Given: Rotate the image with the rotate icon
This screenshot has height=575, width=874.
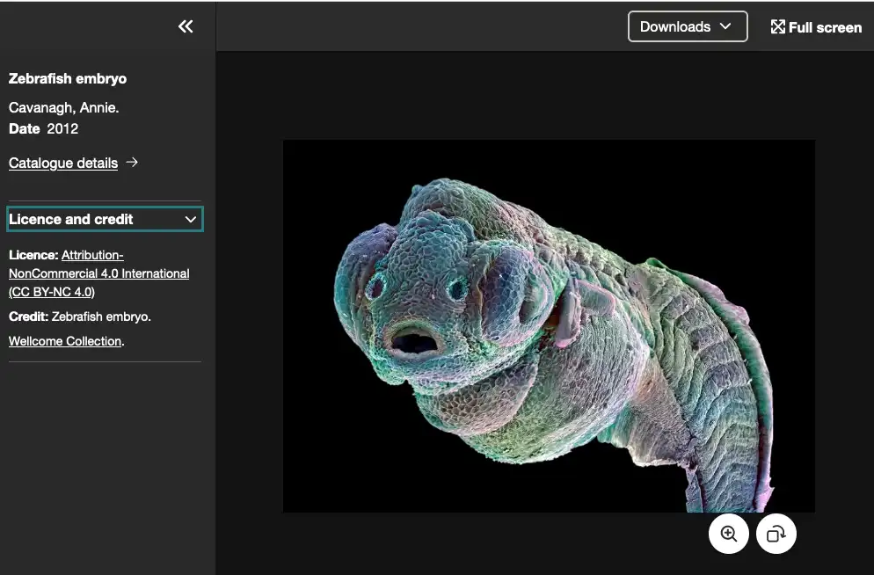Looking at the screenshot, I should 776,534.
